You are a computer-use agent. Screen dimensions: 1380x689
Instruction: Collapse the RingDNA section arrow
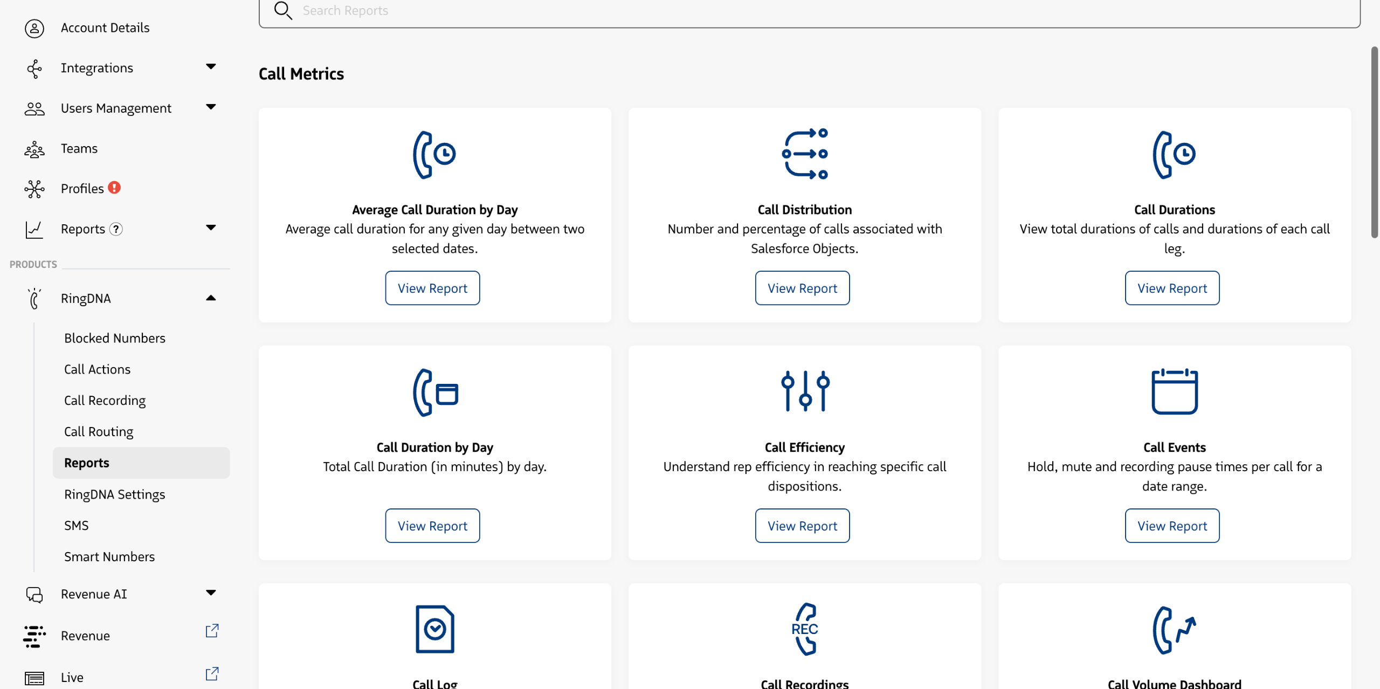(211, 298)
